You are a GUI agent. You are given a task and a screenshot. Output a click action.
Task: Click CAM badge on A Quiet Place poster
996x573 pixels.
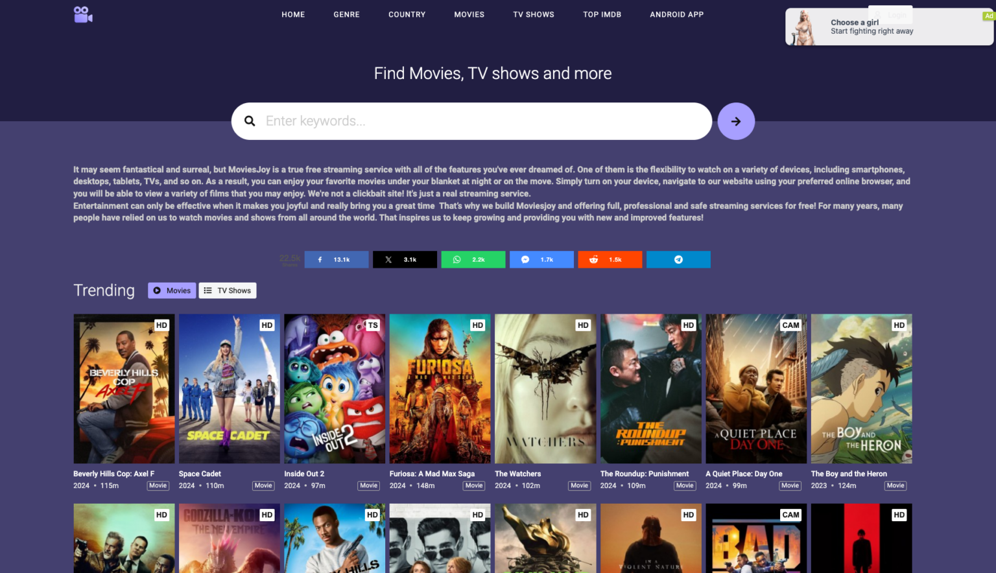coord(790,325)
